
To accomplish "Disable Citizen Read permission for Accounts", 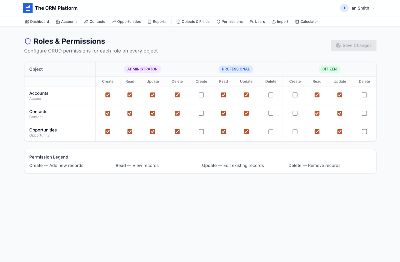I will tap(317, 95).
